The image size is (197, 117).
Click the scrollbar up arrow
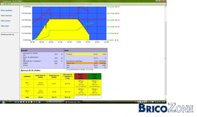pos(165,6)
